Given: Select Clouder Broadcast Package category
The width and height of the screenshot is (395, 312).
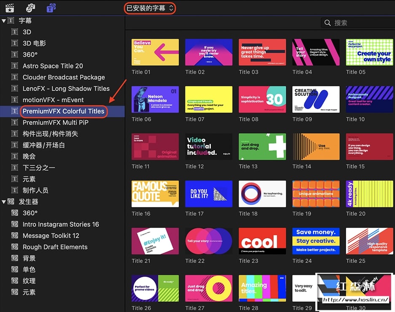Looking at the screenshot, I should [62, 78].
